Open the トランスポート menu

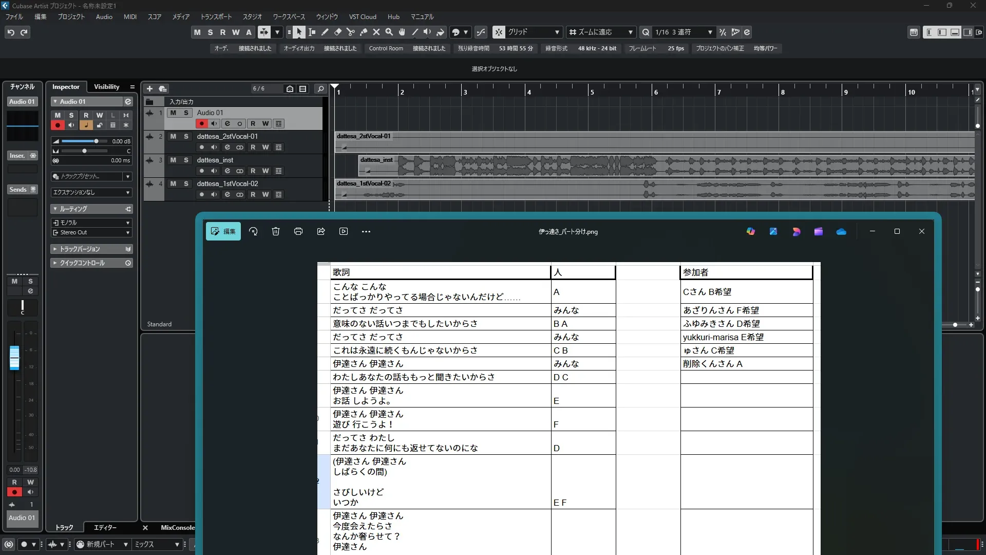coord(216,17)
